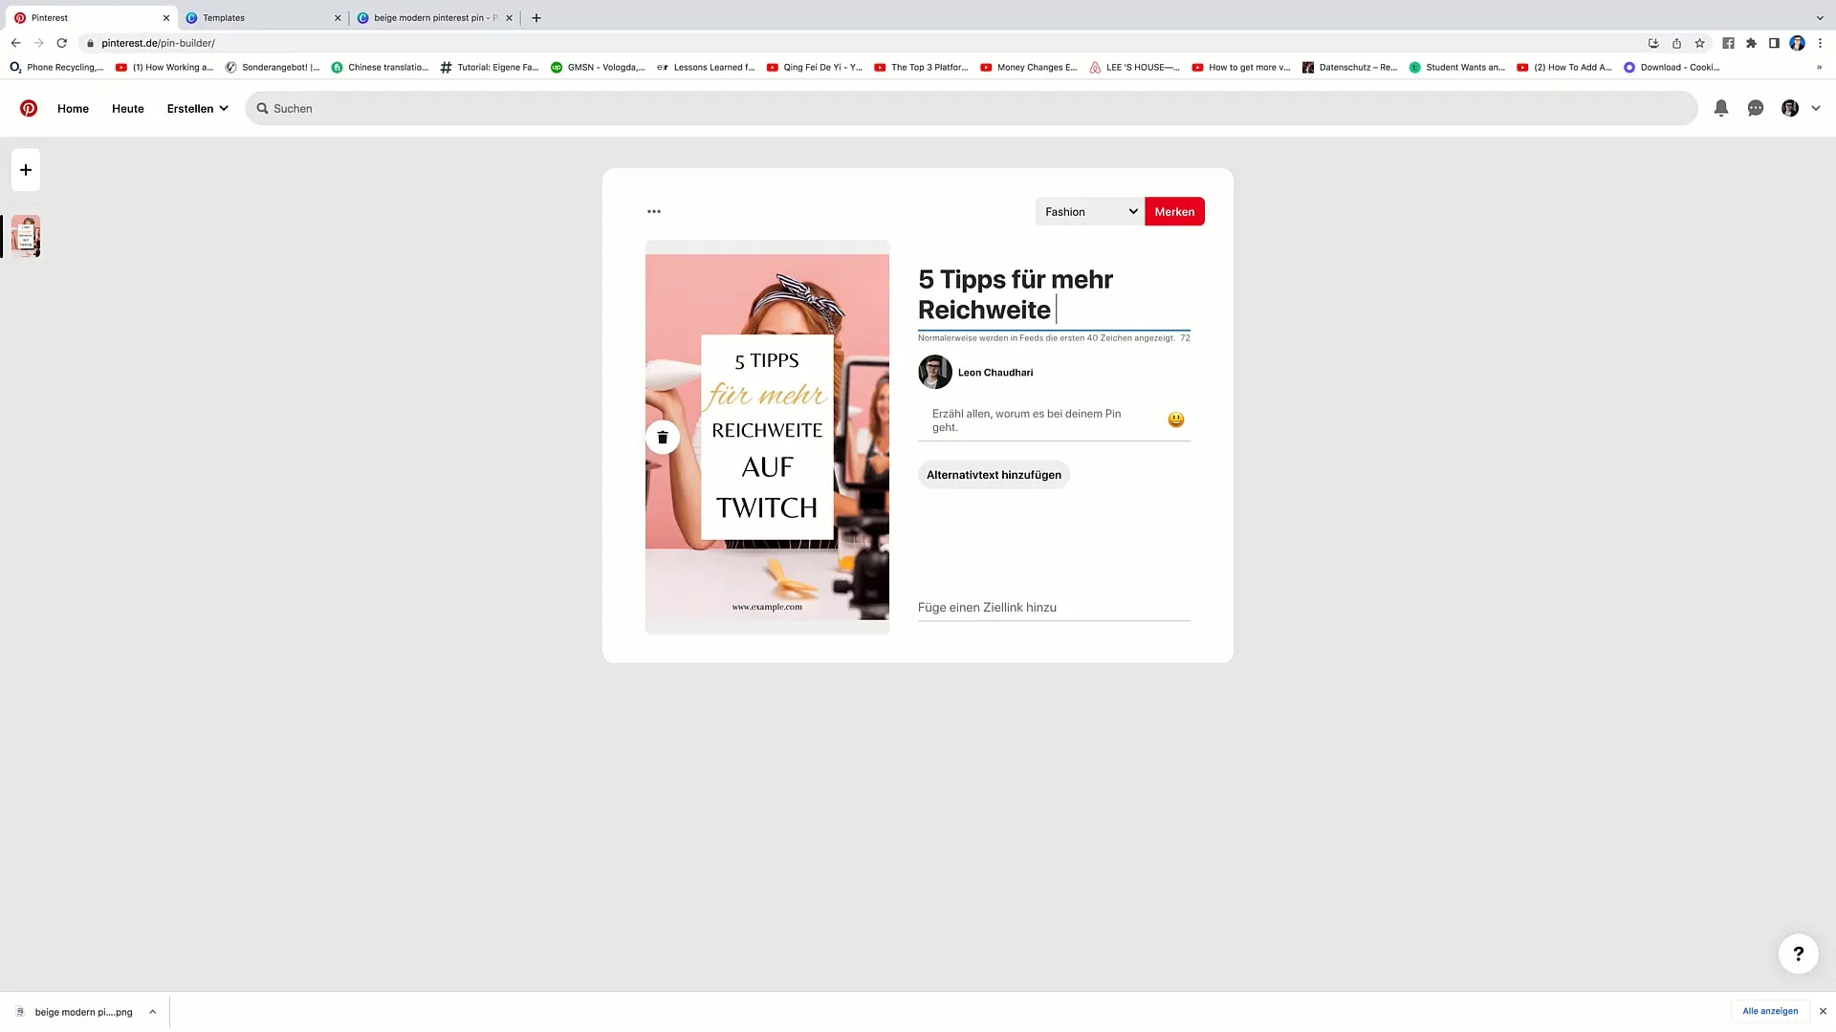This screenshot has height=1032, width=1836.
Task: Click the install/download page icon in address bar
Action: coord(1653,43)
